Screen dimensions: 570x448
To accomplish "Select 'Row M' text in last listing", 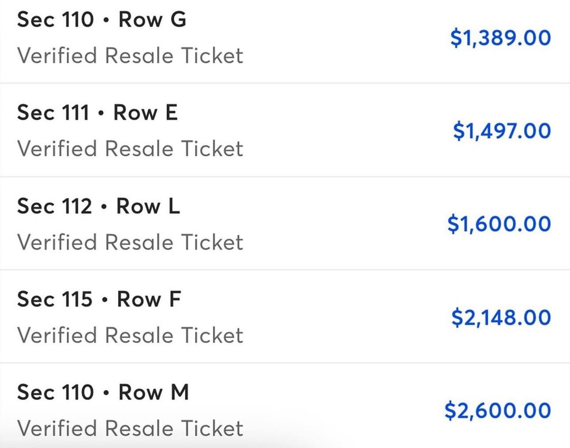I will pyautogui.click(x=154, y=392).
